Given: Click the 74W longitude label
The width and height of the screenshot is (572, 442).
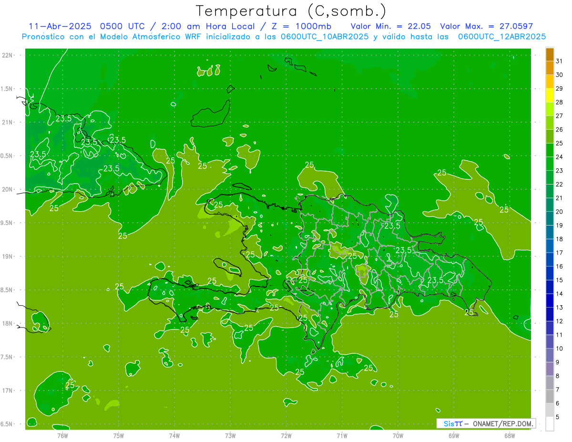Looking at the screenshot, I should pos(174,435).
